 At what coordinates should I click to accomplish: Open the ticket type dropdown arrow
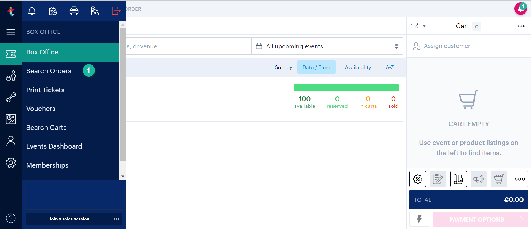[424, 26]
